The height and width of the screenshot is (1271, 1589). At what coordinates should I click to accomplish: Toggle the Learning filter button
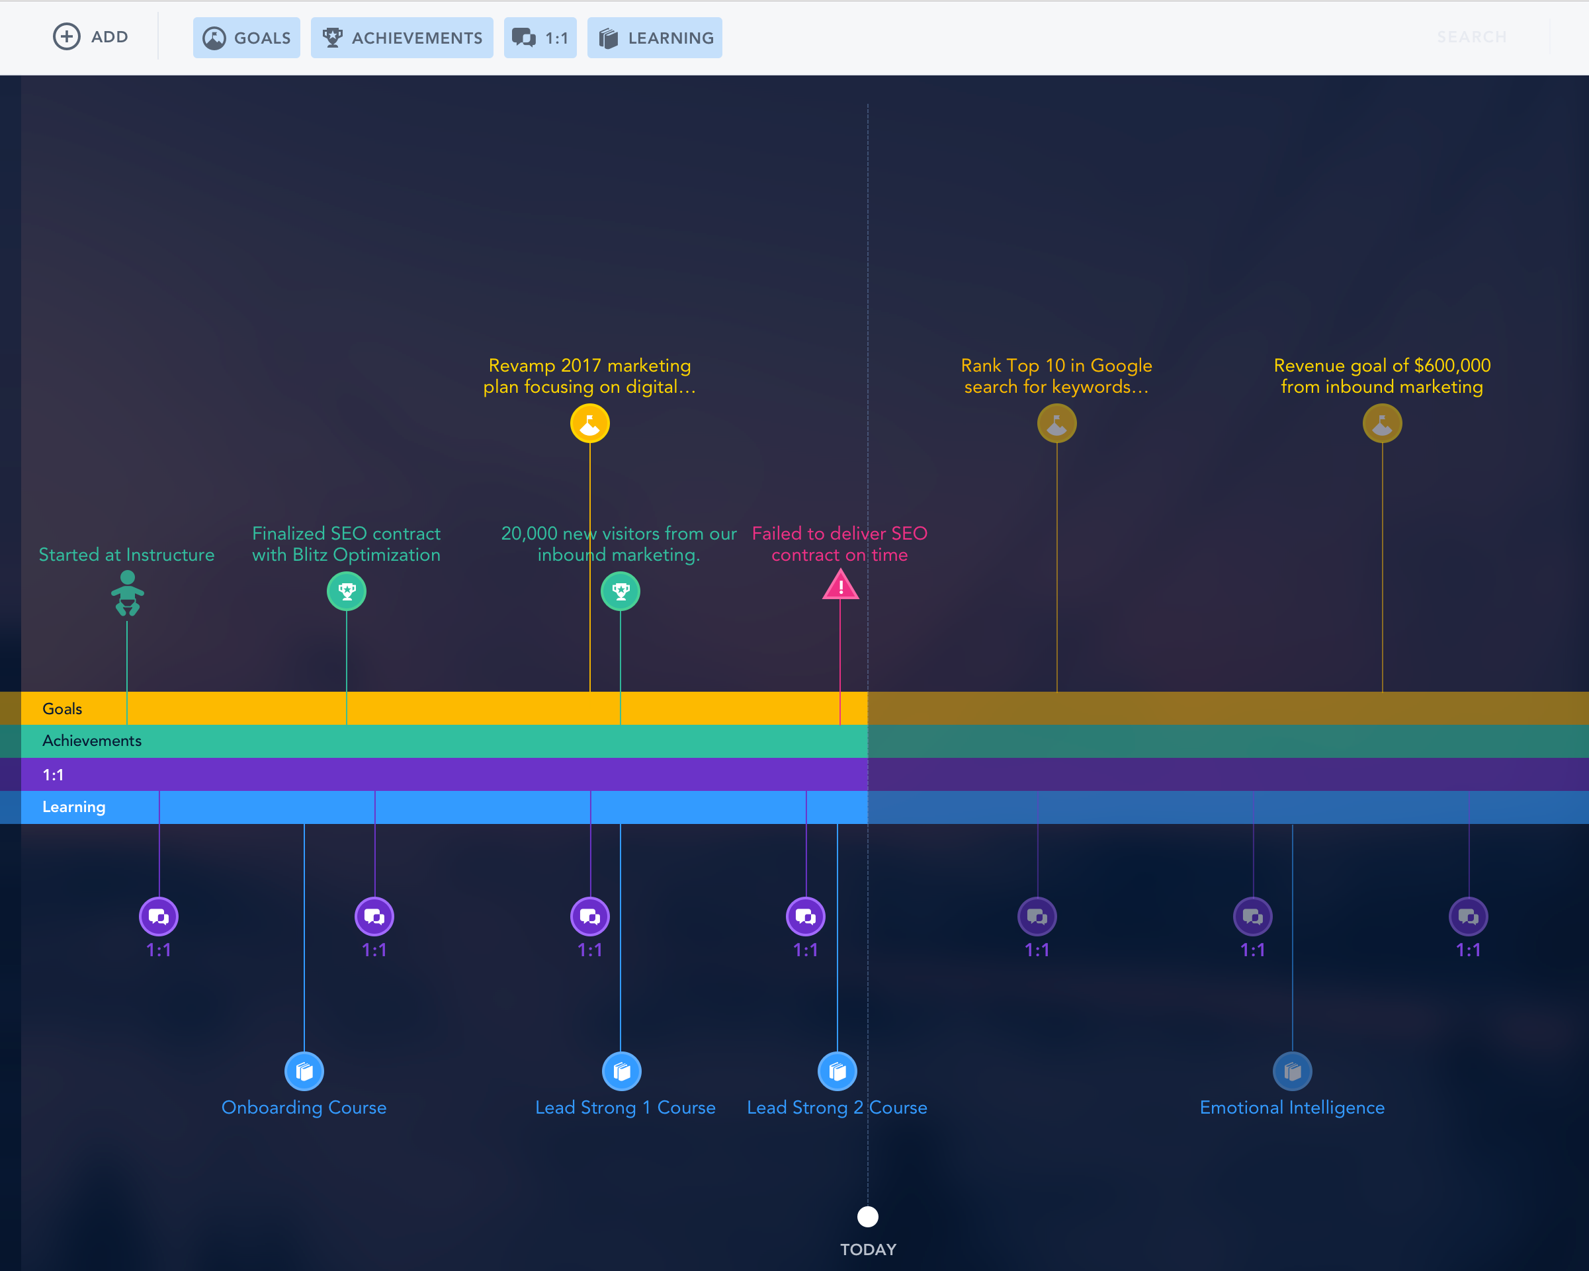(654, 38)
